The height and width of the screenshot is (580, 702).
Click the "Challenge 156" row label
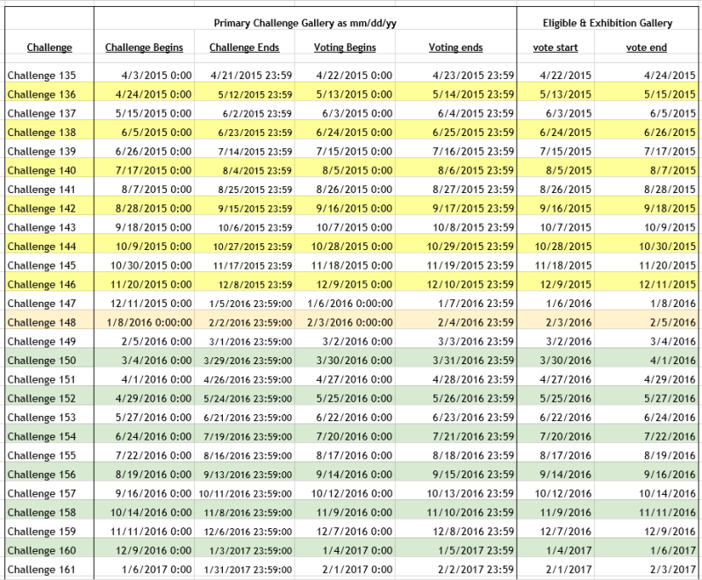coord(41,475)
